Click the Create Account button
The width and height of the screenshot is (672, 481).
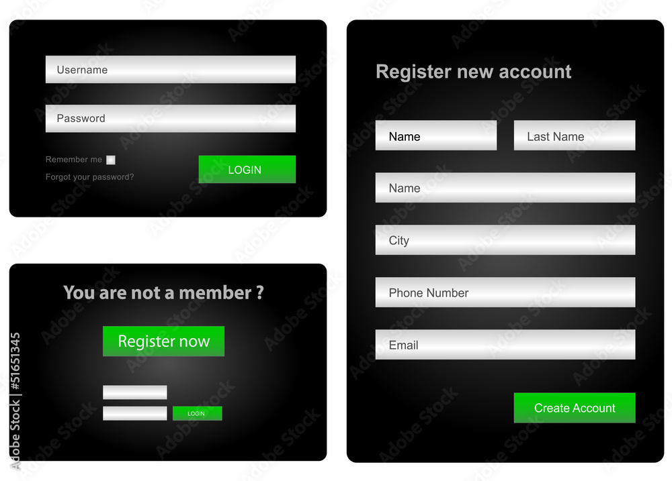click(x=575, y=408)
